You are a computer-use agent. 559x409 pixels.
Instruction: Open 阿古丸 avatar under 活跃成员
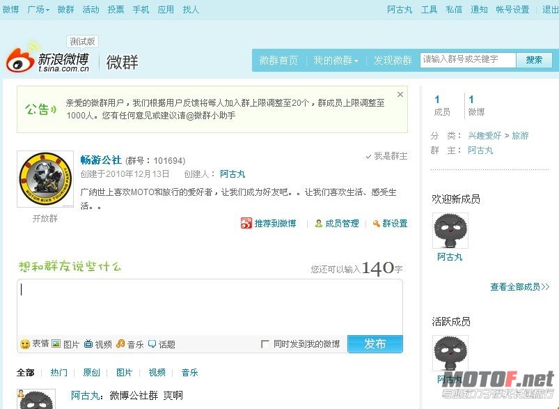pos(450,353)
